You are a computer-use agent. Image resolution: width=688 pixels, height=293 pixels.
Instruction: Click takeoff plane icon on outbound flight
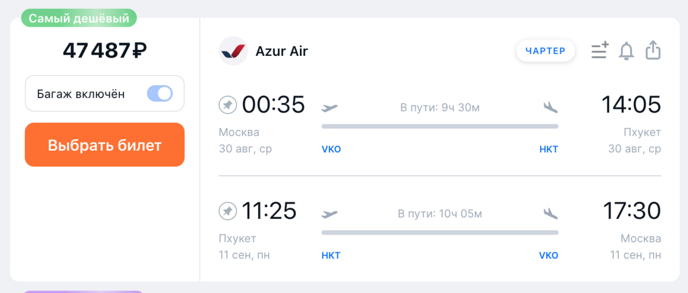pos(329,108)
